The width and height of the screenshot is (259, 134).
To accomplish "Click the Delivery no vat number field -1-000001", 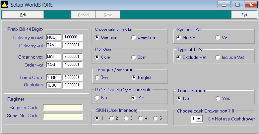I will 72,37.
